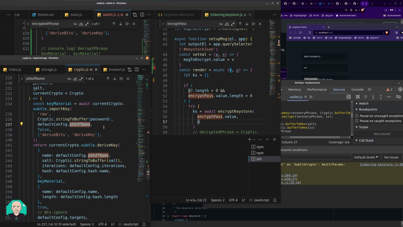Image resolution: width=403 pixels, height=227 pixels.
Task: Pause script execution in DevTools
Action: coord(358,97)
